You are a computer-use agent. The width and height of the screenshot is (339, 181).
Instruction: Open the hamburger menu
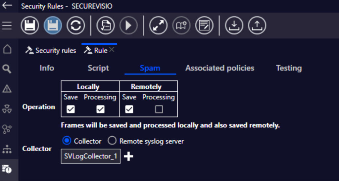[x=7, y=25]
